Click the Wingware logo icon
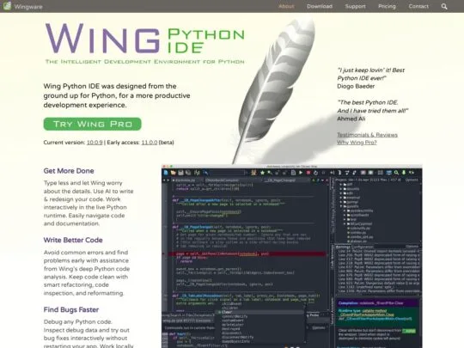Image resolution: width=464 pixels, height=348 pixels. coord(7,6)
